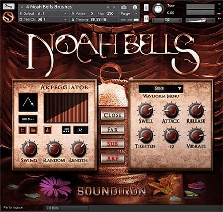
Task: Open the HOLD arpeggiator mode menu
Action: point(28,119)
